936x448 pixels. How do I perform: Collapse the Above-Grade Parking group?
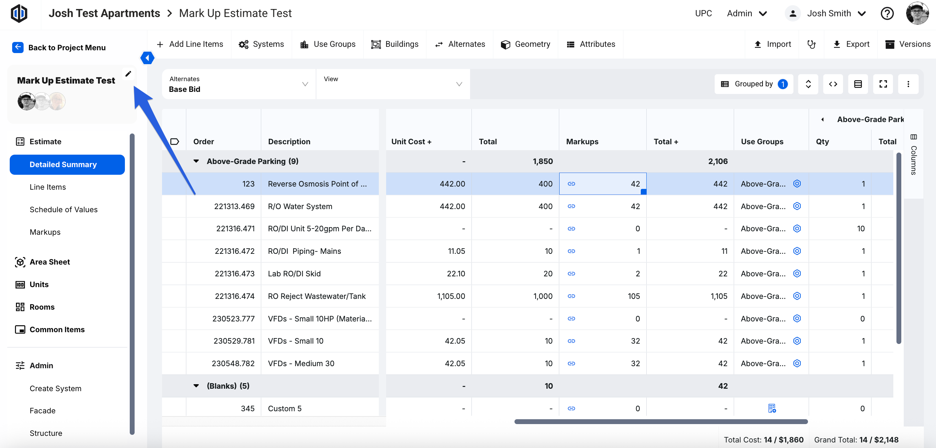click(x=196, y=161)
